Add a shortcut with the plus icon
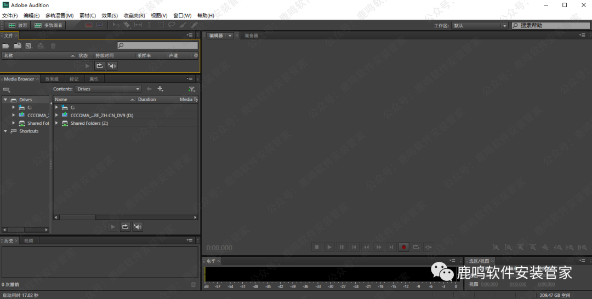This screenshot has height=299, width=592. [x=160, y=89]
